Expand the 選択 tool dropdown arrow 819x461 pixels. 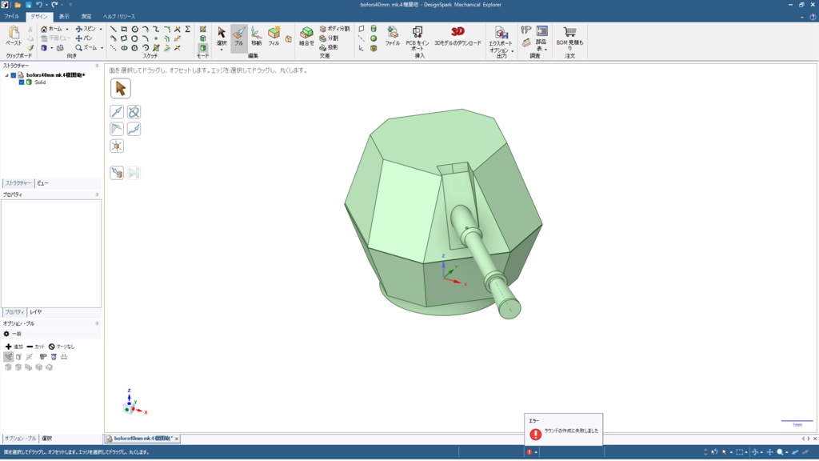coord(222,50)
